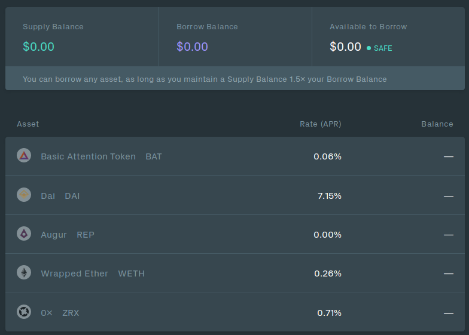Open the Basic Attention Token asset name

pyautogui.click(x=88, y=156)
